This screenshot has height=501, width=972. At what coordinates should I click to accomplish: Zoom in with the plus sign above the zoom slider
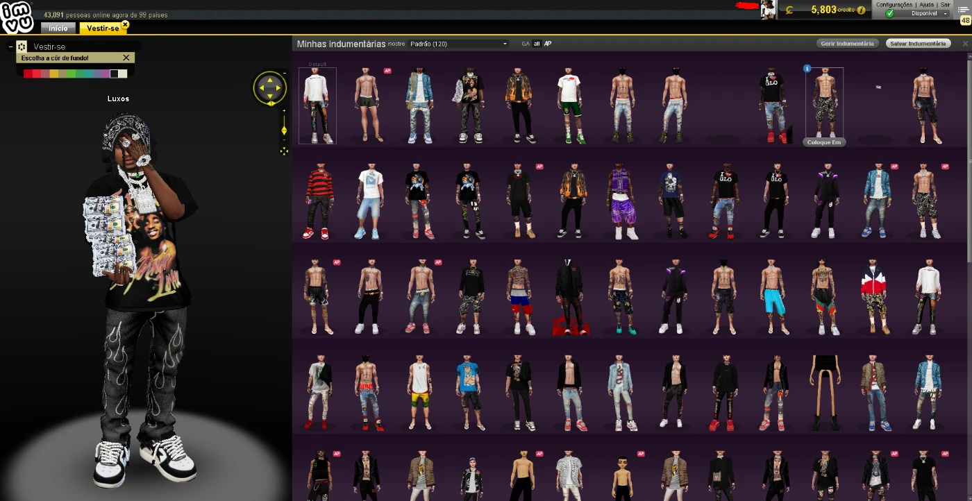(284, 111)
